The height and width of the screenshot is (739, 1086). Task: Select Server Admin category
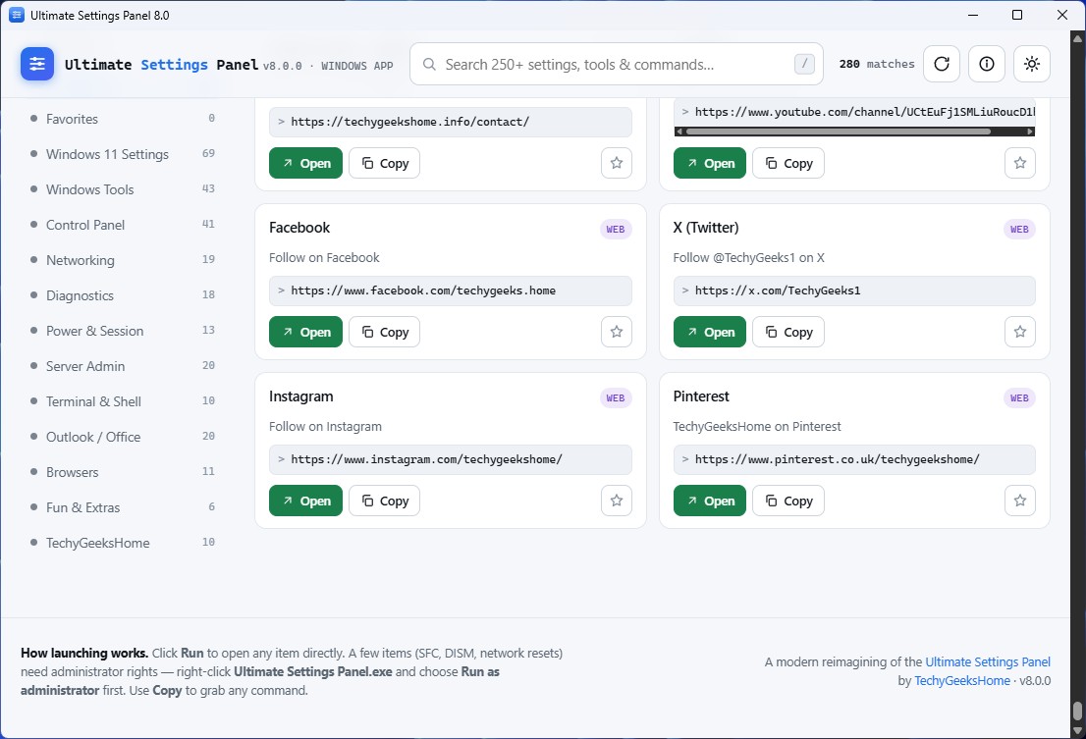pyautogui.click(x=123, y=365)
